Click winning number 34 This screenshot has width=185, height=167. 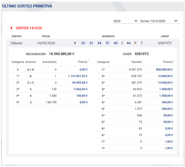[99, 43]
